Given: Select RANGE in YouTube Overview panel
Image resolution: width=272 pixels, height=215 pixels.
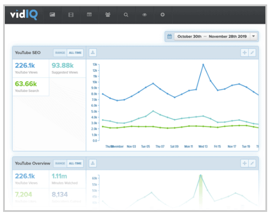Looking at the screenshot, I should (x=60, y=163).
